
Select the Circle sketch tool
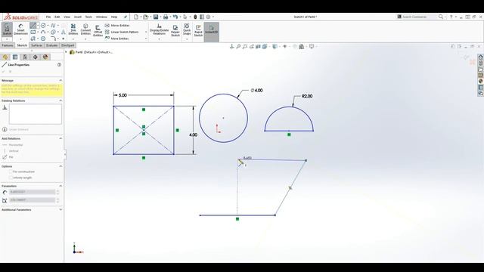(43, 25)
